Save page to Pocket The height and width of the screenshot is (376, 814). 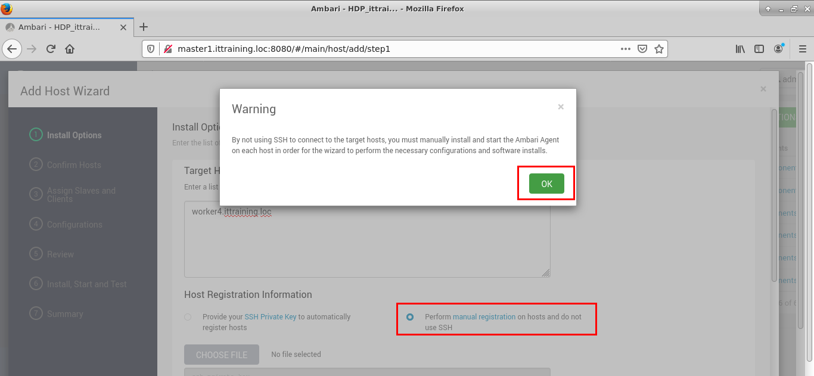pyautogui.click(x=642, y=49)
